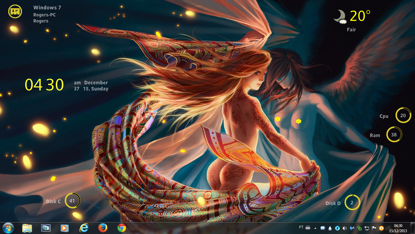Screen dimensions: 415x234
Task: Click the moon and cloud weather icon
Action: 340,17
